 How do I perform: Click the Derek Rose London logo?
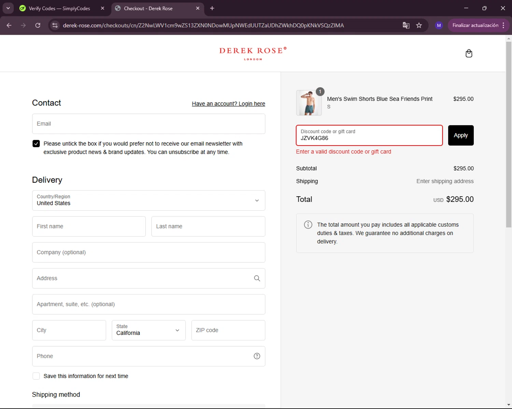(x=253, y=54)
